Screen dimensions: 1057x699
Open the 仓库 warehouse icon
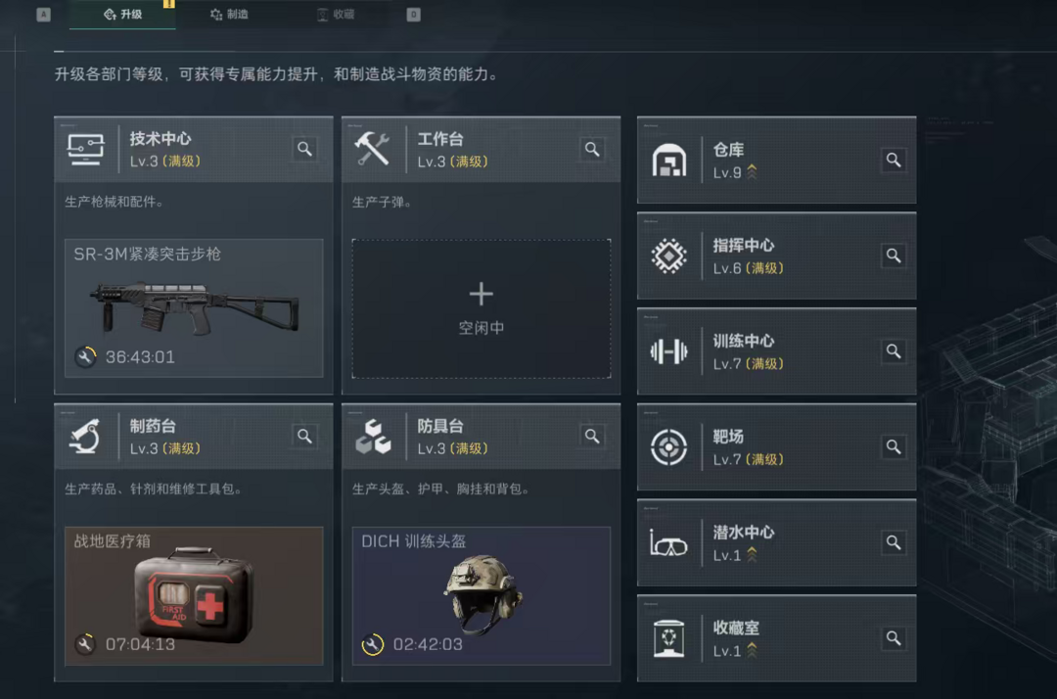coord(668,160)
